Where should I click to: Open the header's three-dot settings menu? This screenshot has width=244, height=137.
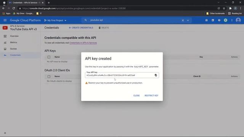coord(232,20)
